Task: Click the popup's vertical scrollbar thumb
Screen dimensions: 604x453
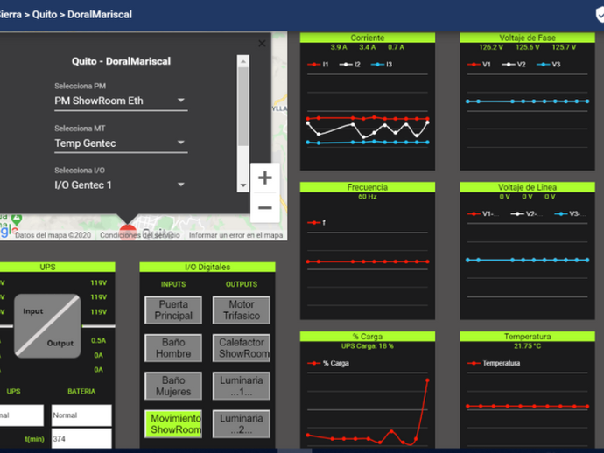Action: point(243,107)
